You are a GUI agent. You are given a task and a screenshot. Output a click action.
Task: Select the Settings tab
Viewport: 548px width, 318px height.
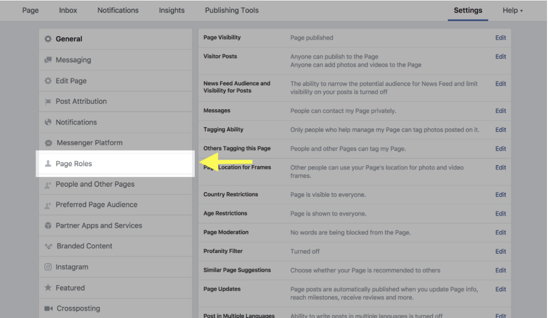point(468,10)
